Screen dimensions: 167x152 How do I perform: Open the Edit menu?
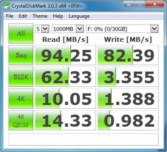(x=23, y=16)
